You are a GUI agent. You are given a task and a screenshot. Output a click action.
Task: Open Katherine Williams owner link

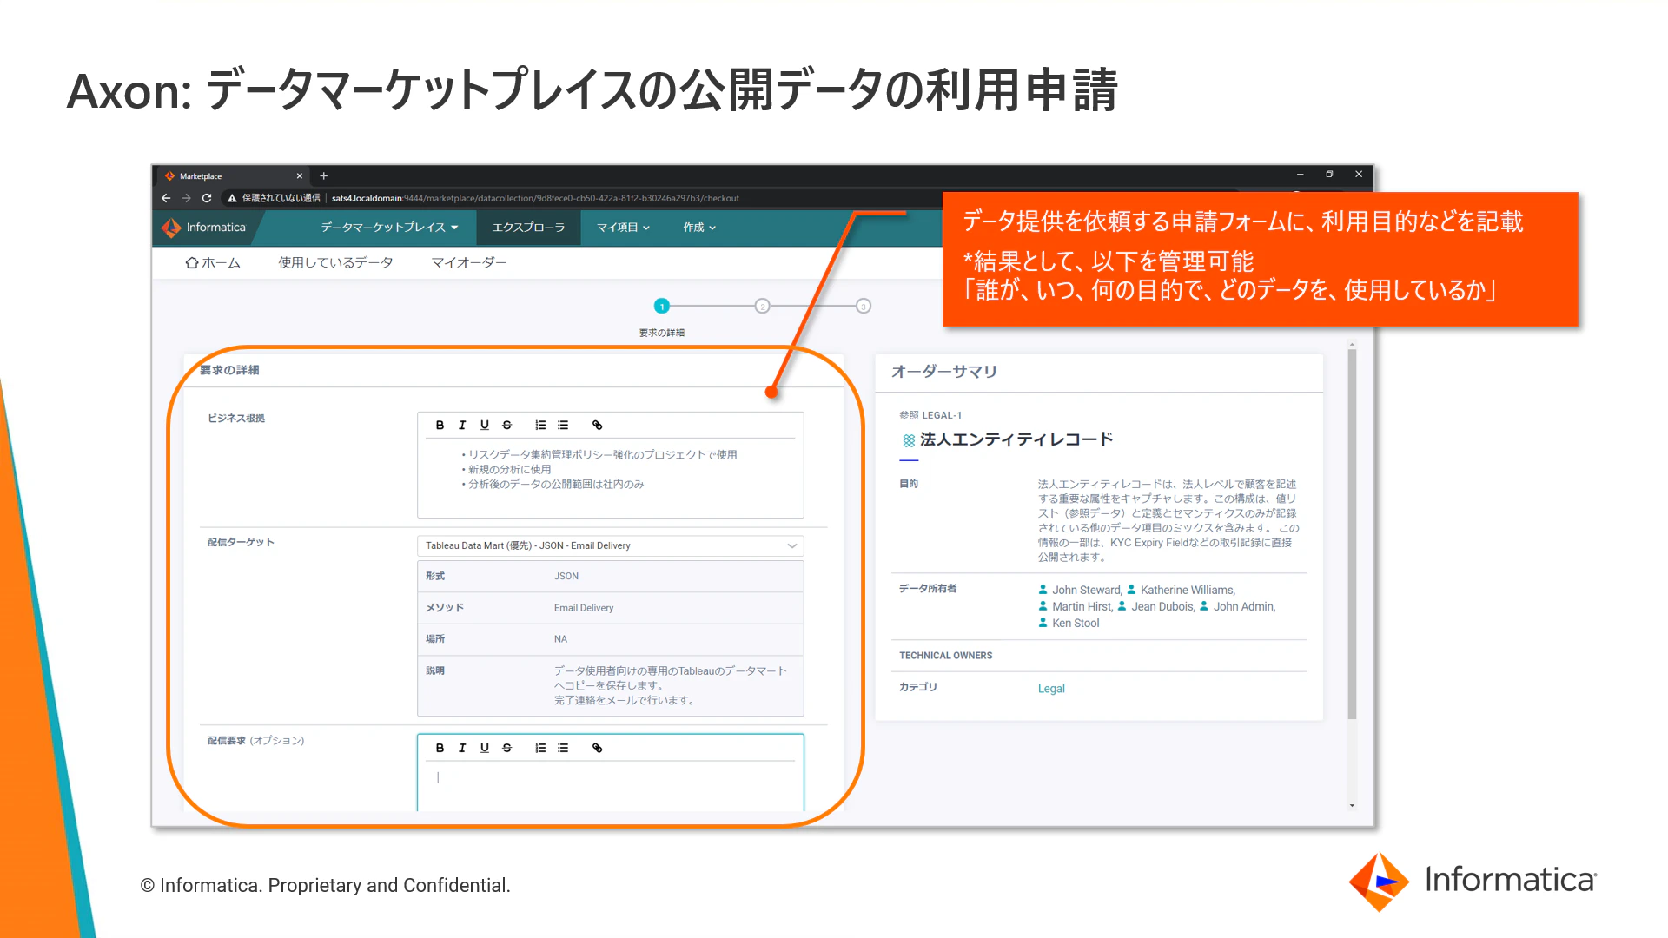click(1188, 590)
